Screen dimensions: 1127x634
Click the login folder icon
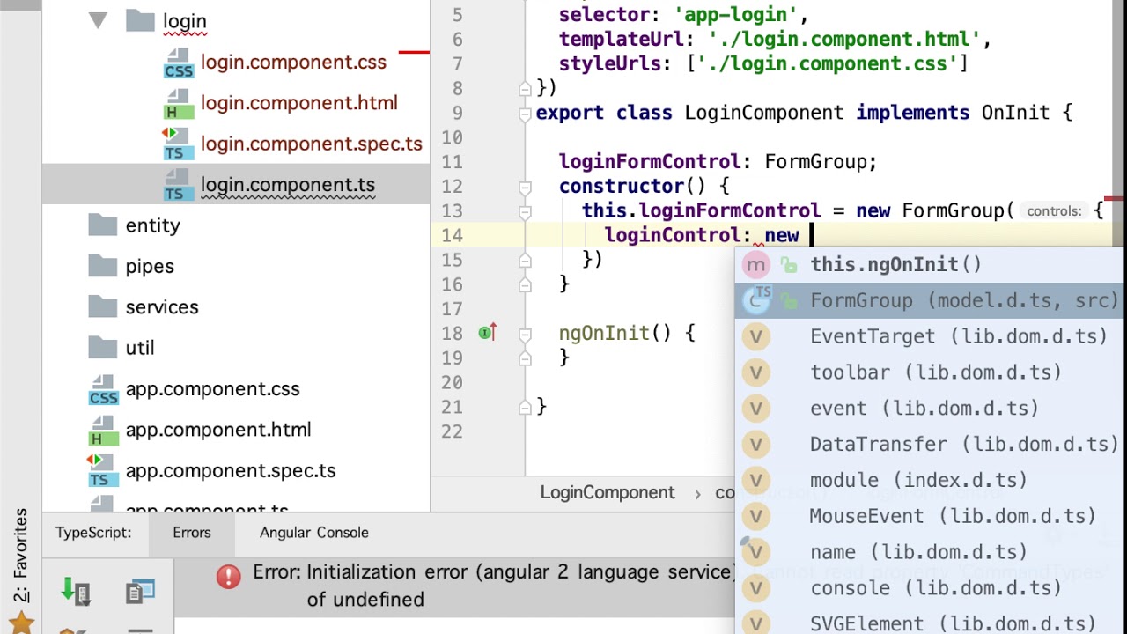[x=140, y=20]
